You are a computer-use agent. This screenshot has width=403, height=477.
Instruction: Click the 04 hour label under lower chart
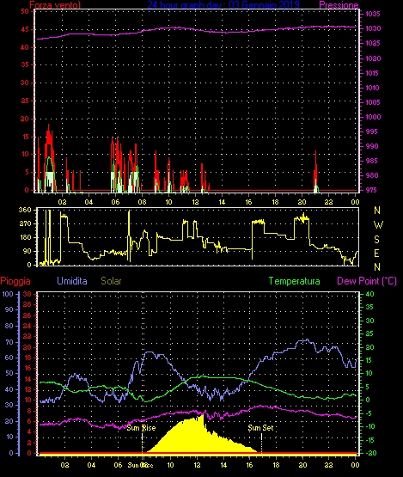[x=91, y=465]
